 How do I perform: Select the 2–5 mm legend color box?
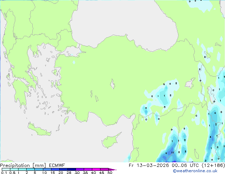[x=31, y=169]
